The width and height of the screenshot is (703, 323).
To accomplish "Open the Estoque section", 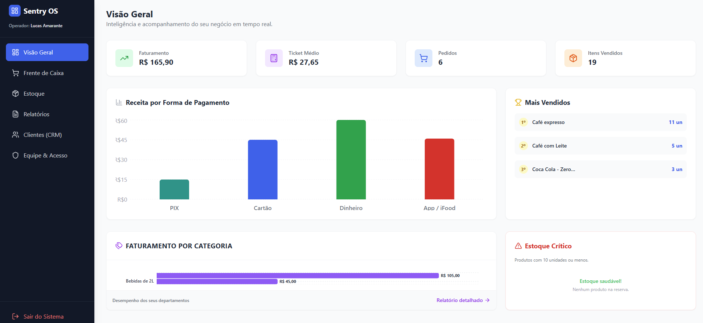I will coord(47,93).
